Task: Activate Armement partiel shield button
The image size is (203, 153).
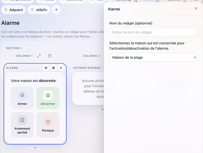Action: point(22,125)
